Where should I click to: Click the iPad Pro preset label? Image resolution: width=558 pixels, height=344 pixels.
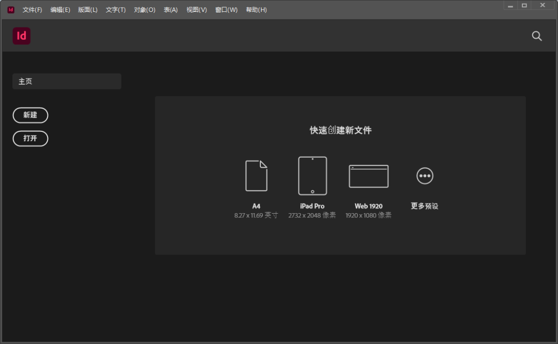[x=312, y=206]
